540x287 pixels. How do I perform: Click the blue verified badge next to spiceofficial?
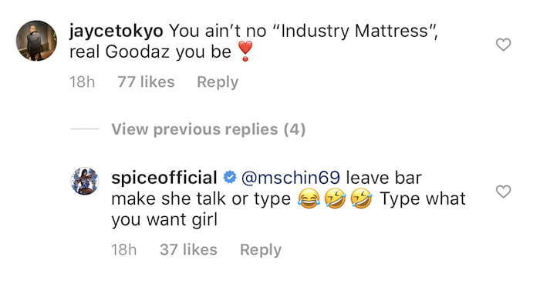(x=230, y=178)
